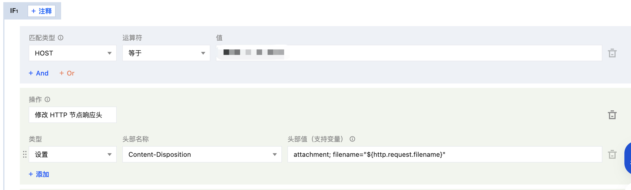Click the 操作 info icon
The image size is (631, 190).
47,99
